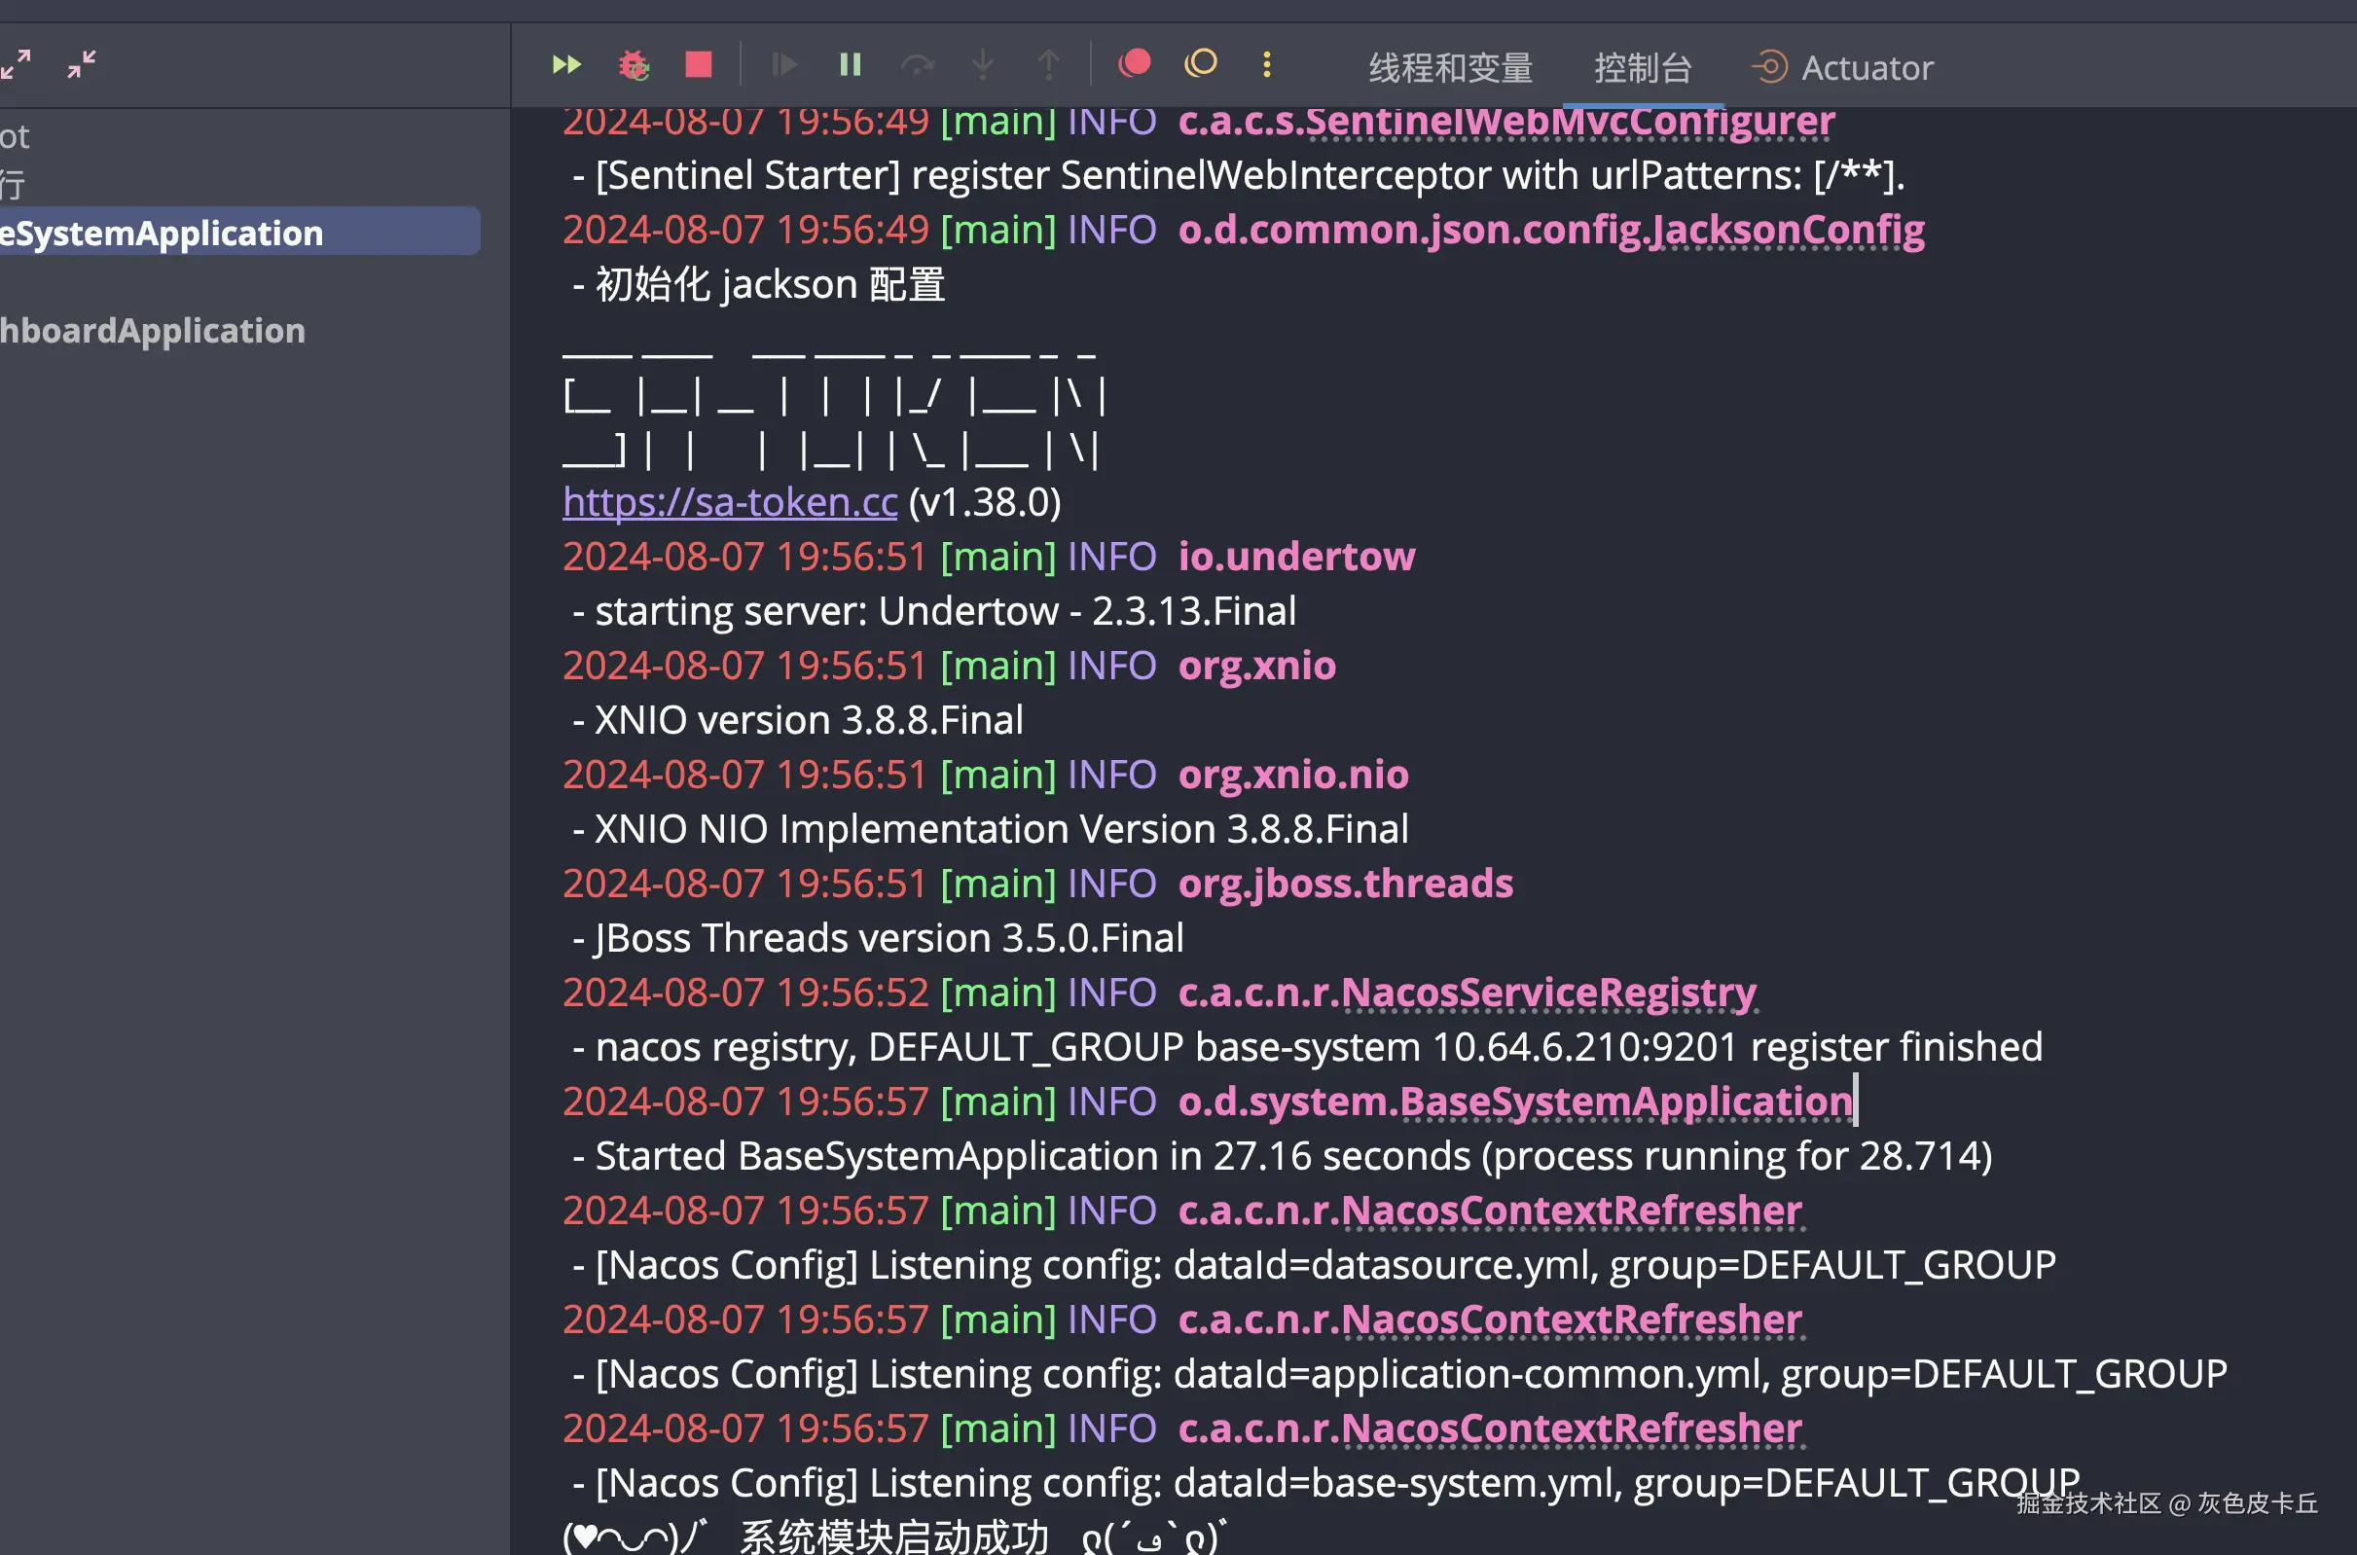Click the BaseSystemApplication class link in console
Image resolution: width=2357 pixels, height=1555 pixels.
[x=1512, y=1101]
